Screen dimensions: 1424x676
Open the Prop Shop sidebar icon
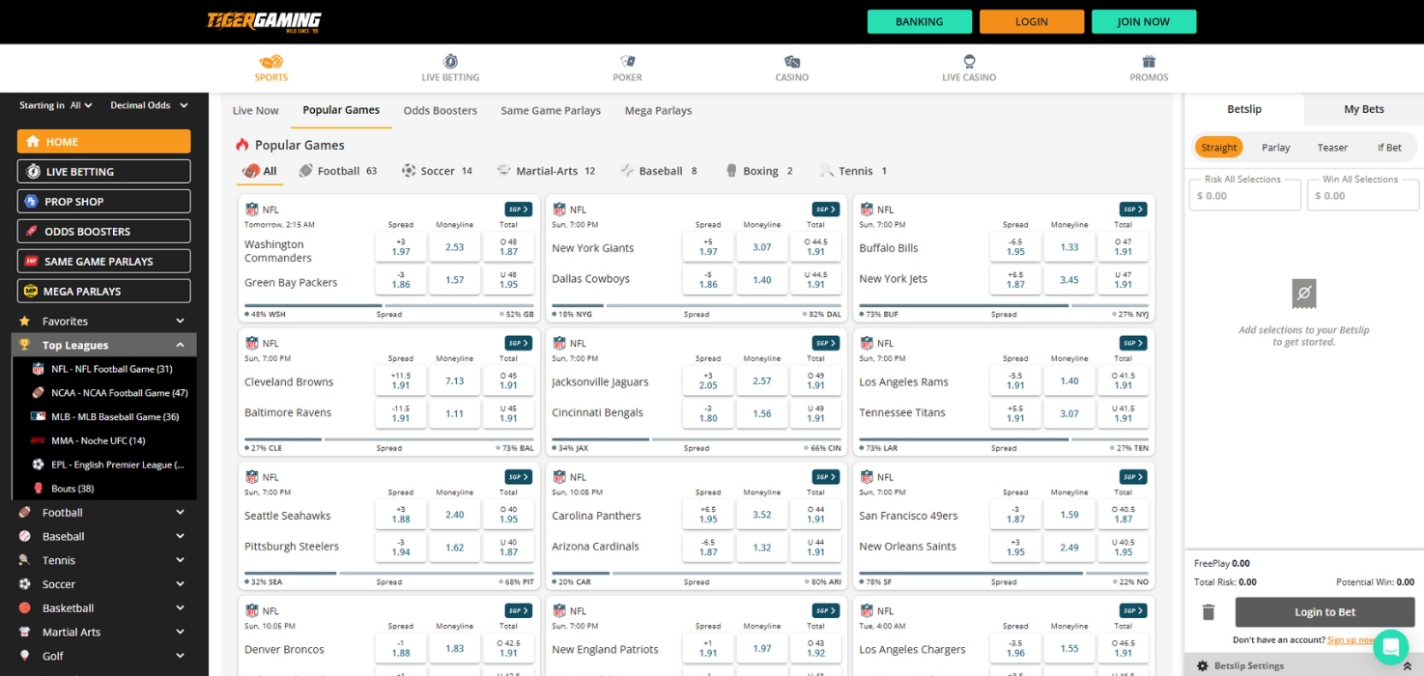point(31,201)
